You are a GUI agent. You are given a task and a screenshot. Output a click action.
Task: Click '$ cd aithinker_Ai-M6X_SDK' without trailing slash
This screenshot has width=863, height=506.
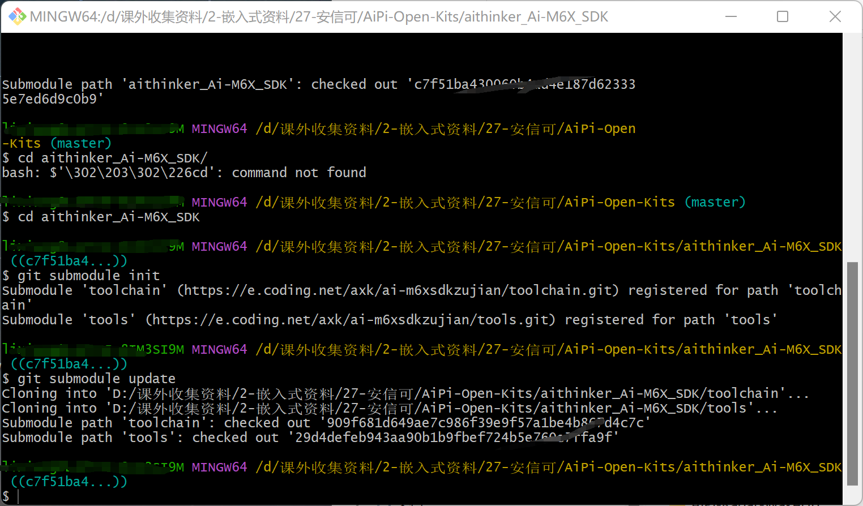[x=101, y=217]
